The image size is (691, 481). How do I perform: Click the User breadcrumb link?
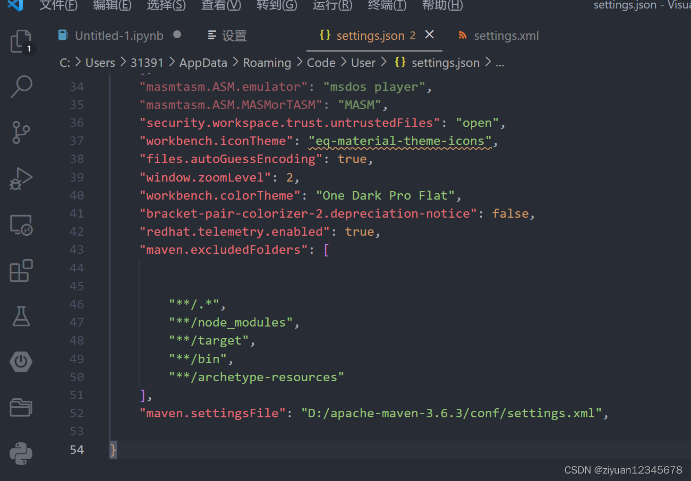363,62
